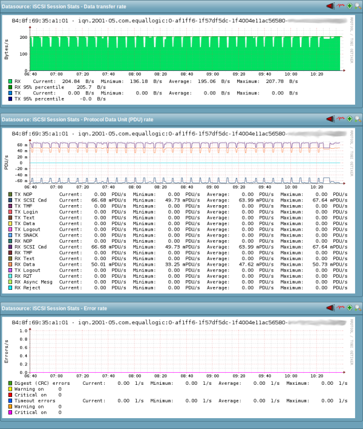The image size is (363, 429).
Task: Click the red waveform icon in Data transfer rate header
Action: click(341, 5)
